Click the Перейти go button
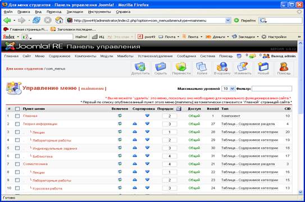Viewport: 305px width, 202px height. tap(245, 20)
